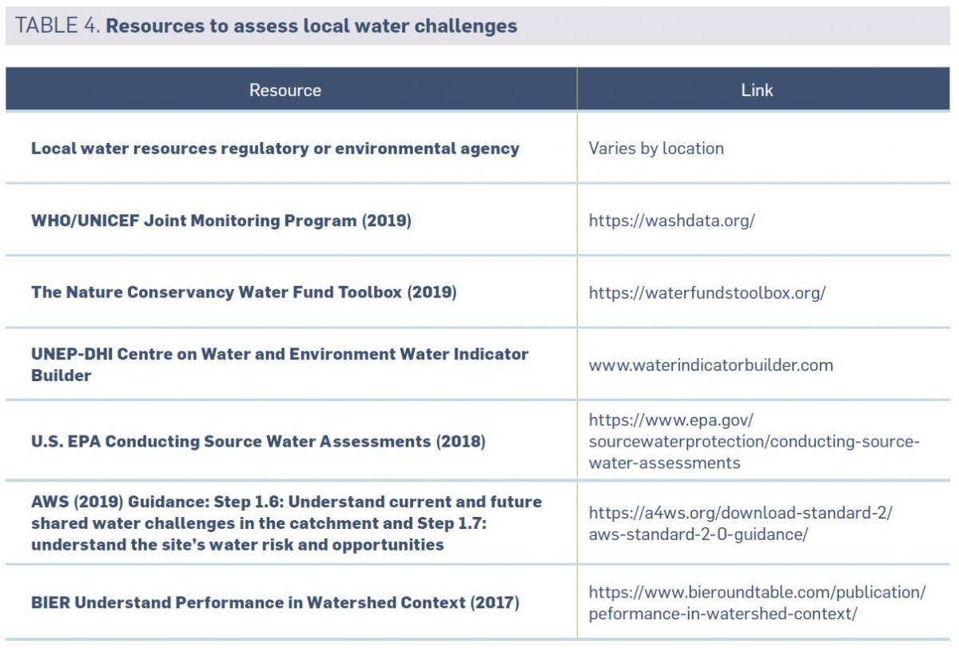Click 'aws-standard-2-0-guidance/' URL line
Image resolution: width=959 pixels, height=648 pixels.
698,535
